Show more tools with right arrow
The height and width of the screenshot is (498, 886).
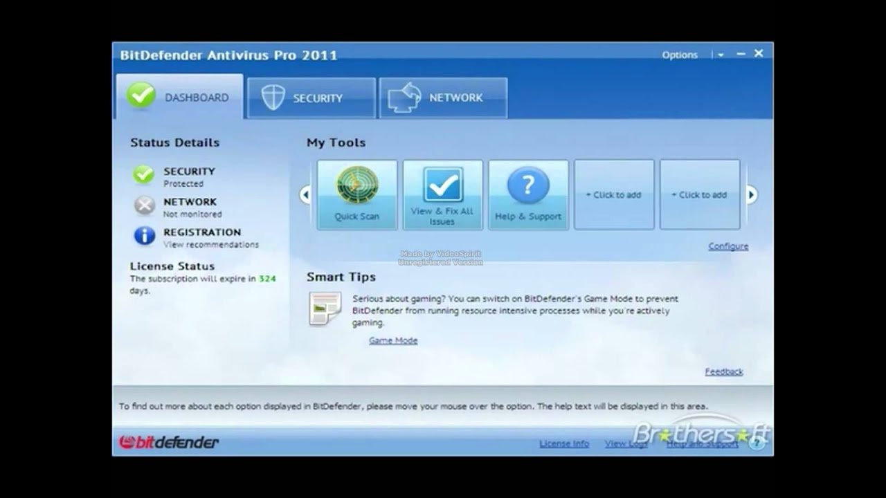[752, 195]
